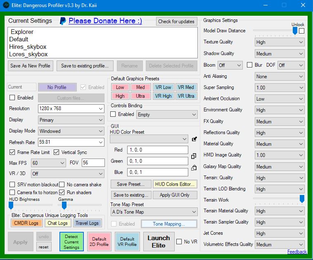Viewport: 313px width, 260px height.
Task: Open the Shadow Quality dropdown
Action: pos(280,54)
